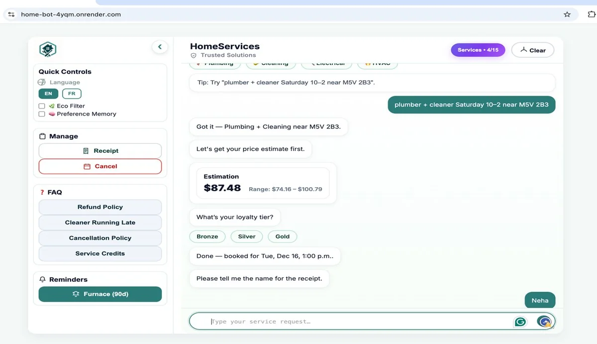
Task: Click the HomeServices logo icon in sidebar
Action: coord(48,49)
